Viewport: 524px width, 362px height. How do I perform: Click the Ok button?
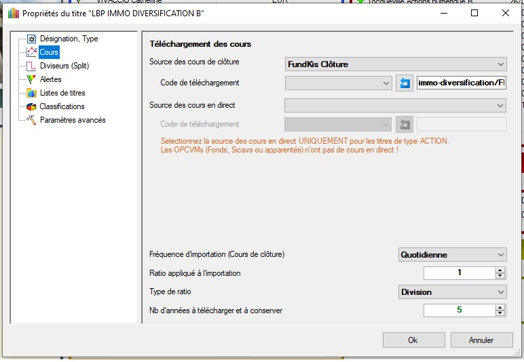413,340
